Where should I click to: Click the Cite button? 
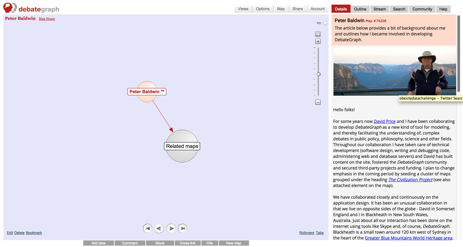tap(210, 243)
